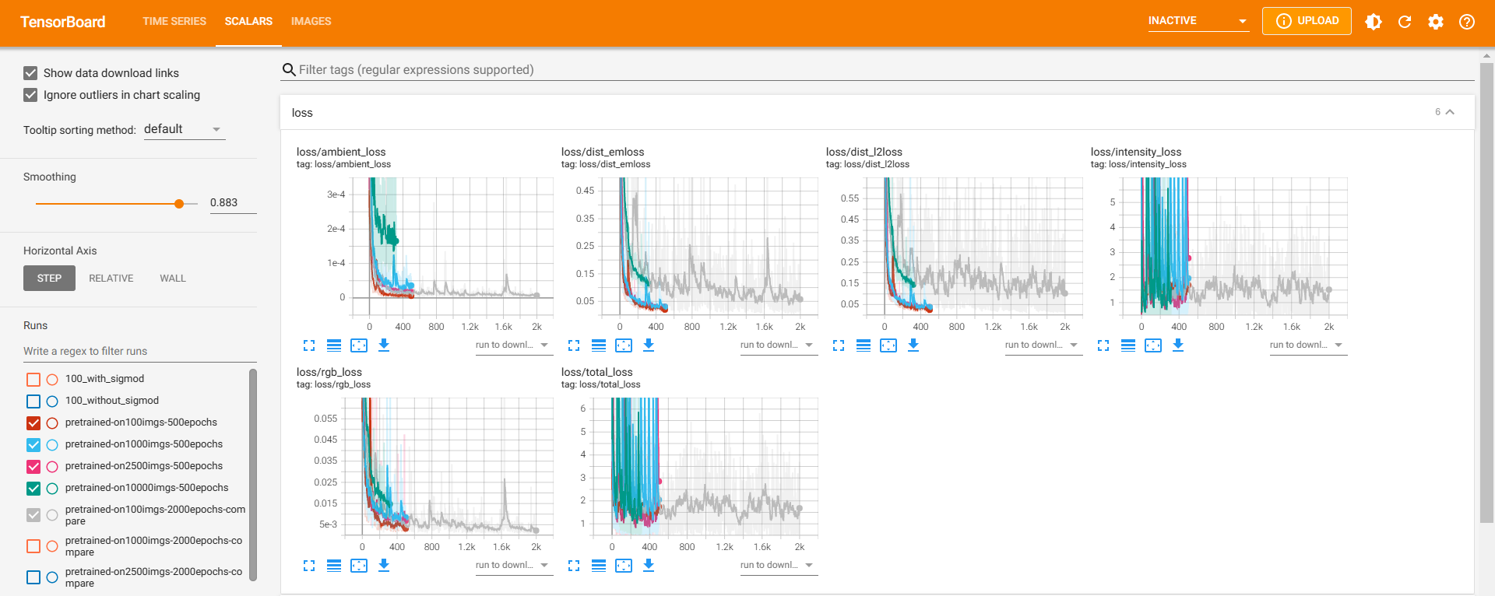The width and height of the screenshot is (1495, 596).
Task: Disable pretrained-on2500imgs-500epochs run checkbox
Action: coord(33,467)
